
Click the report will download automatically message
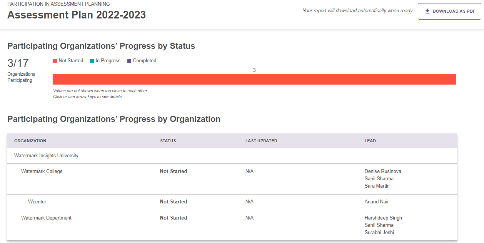(358, 11)
